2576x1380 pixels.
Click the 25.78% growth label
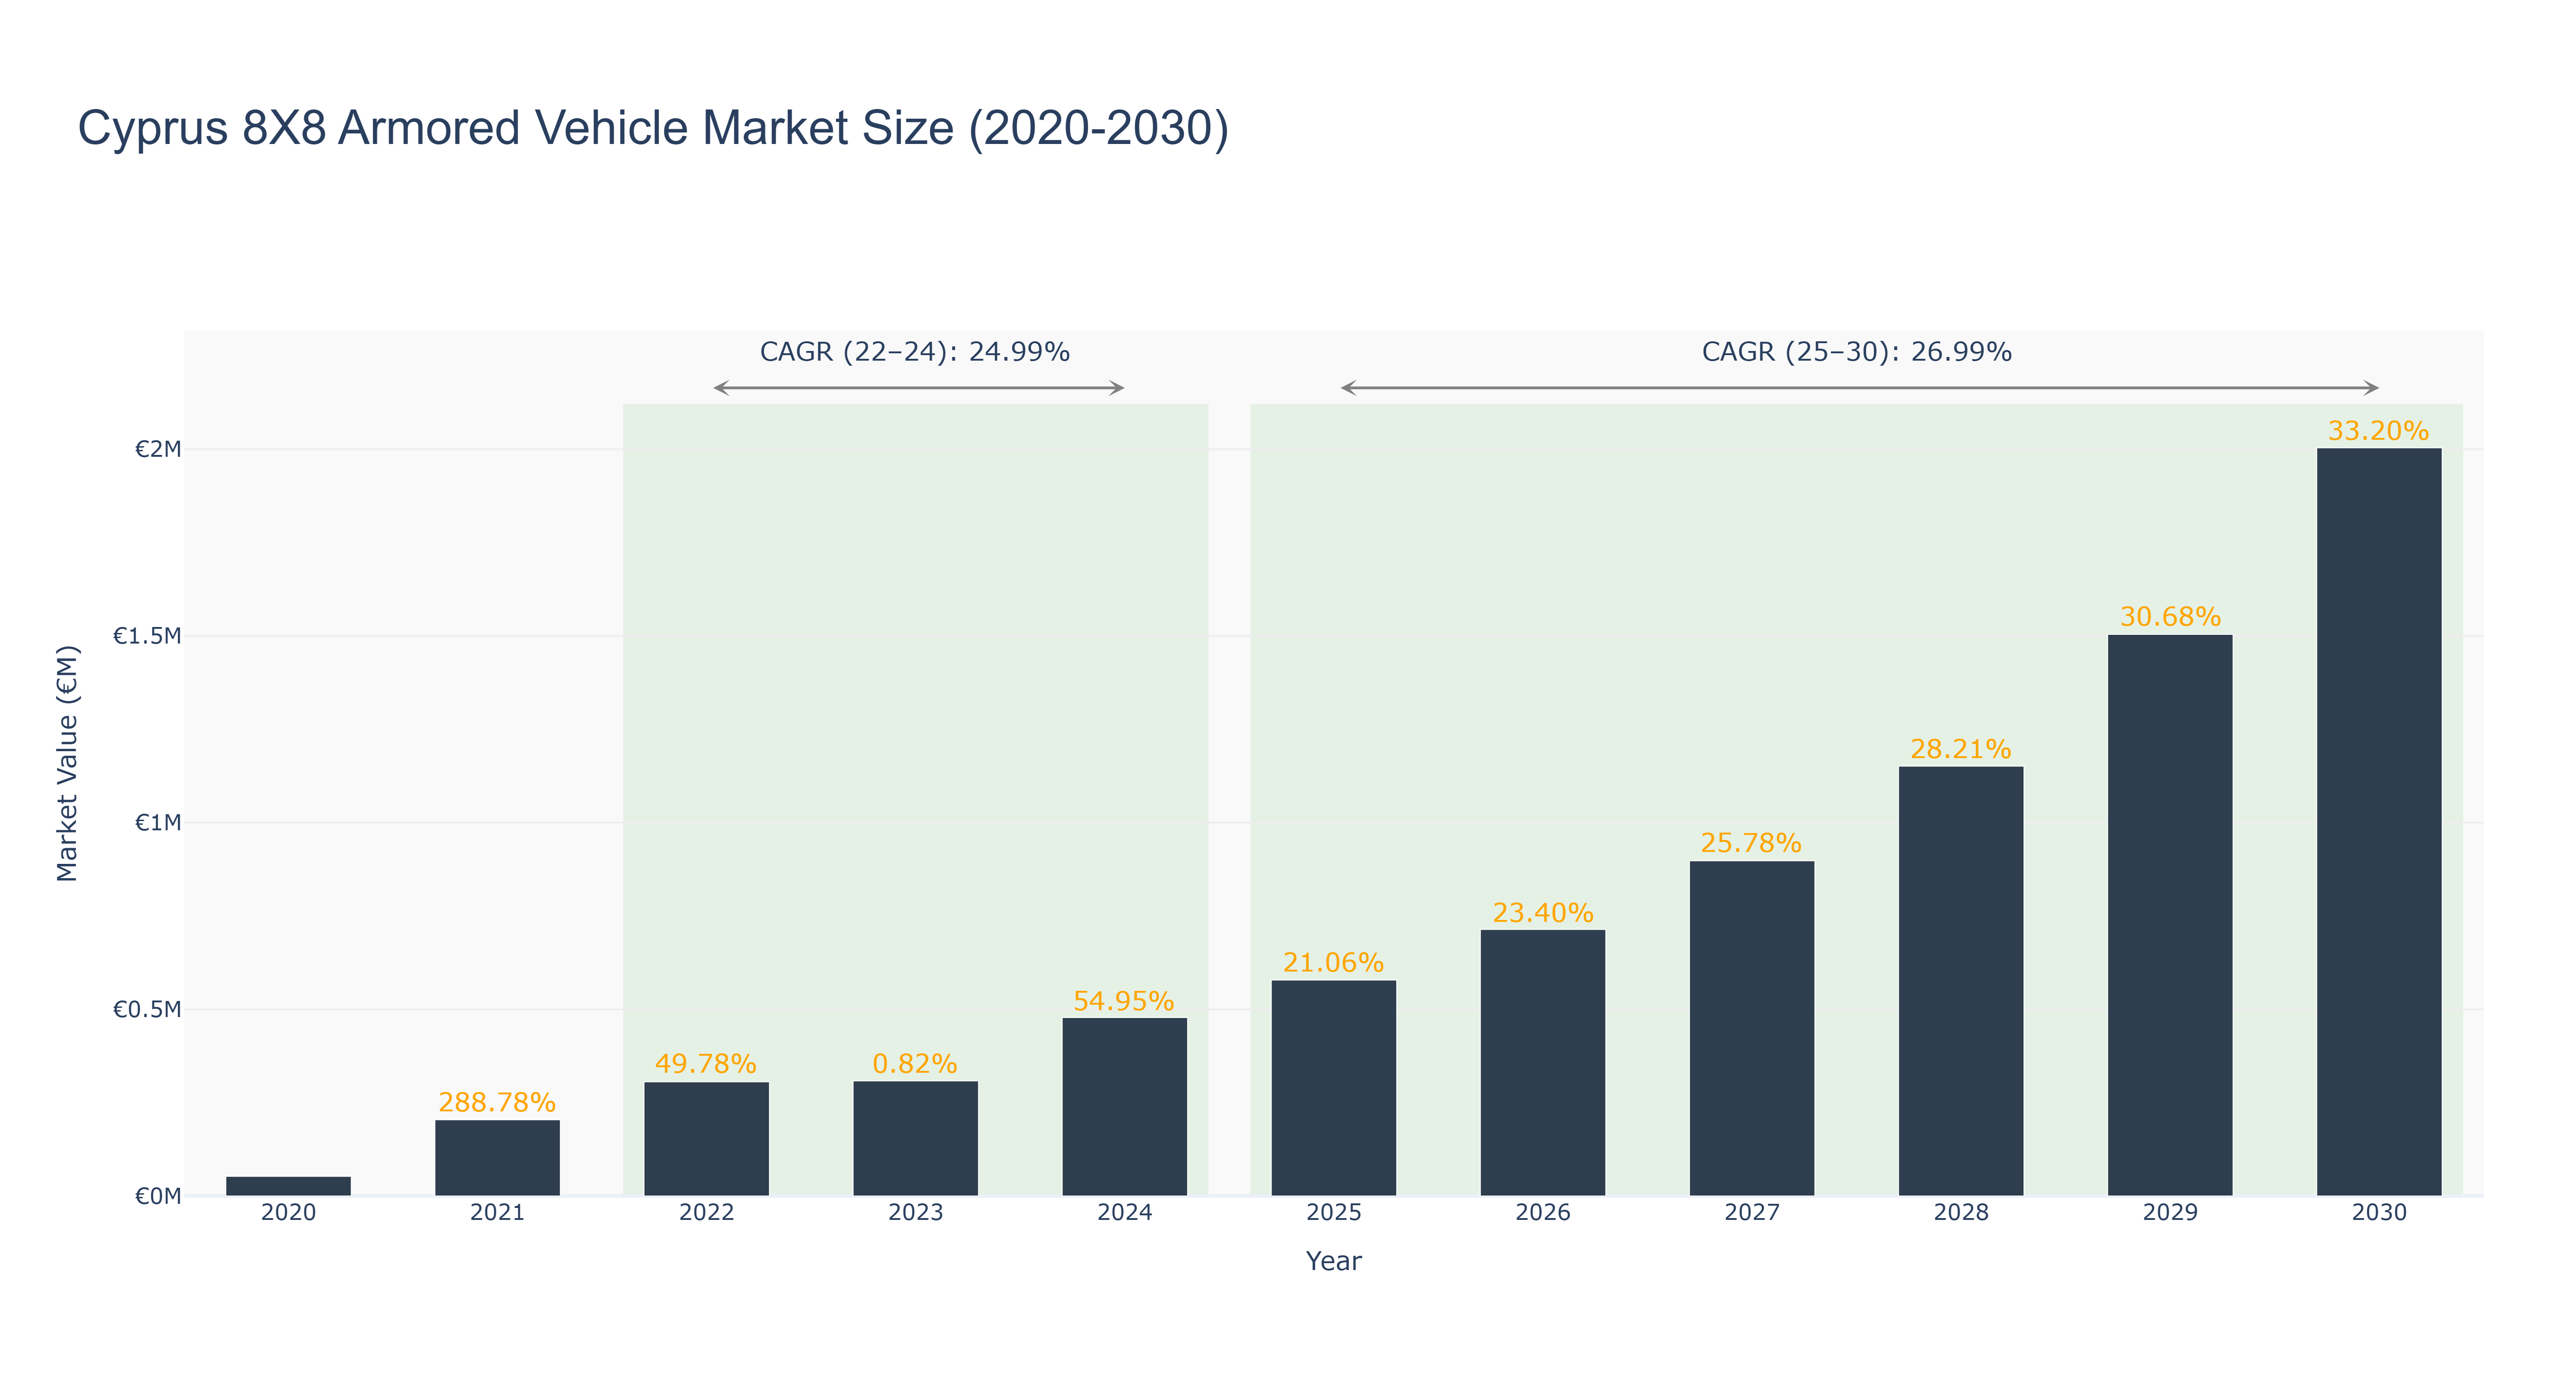click(x=1751, y=843)
